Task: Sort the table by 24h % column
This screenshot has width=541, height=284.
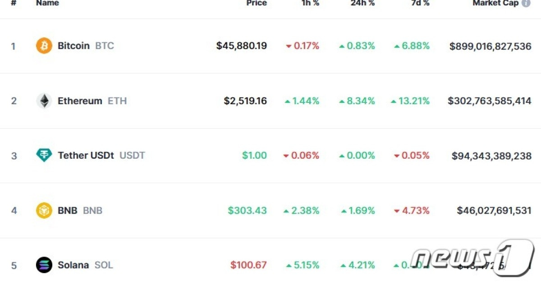Action: point(364,4)
